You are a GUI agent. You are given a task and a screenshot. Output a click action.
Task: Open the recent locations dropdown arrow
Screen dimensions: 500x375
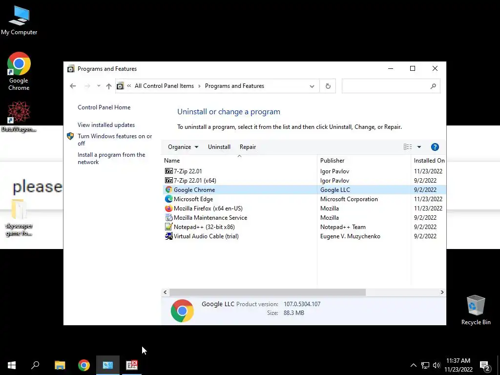pyautogui.click(x=99, y=86)
